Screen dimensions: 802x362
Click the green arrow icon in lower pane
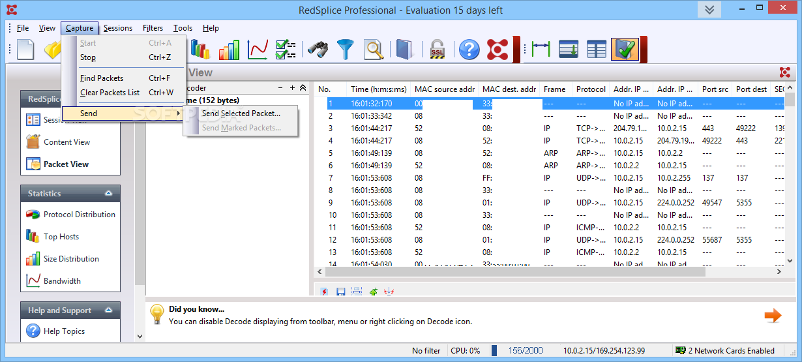click(374, 292)
